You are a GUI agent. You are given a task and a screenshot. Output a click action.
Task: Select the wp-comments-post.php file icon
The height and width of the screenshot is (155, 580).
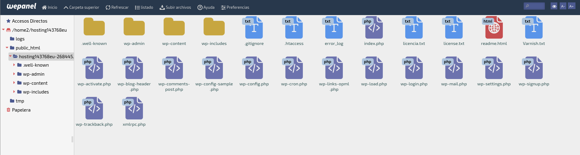click(172, 68)
